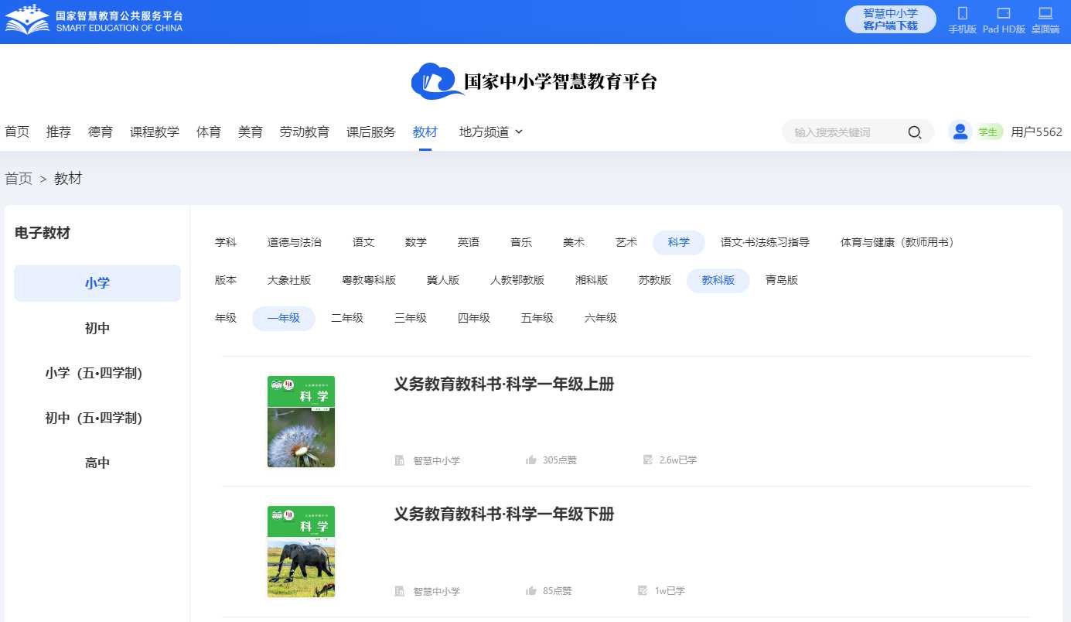Select grade 三年级

411,318
